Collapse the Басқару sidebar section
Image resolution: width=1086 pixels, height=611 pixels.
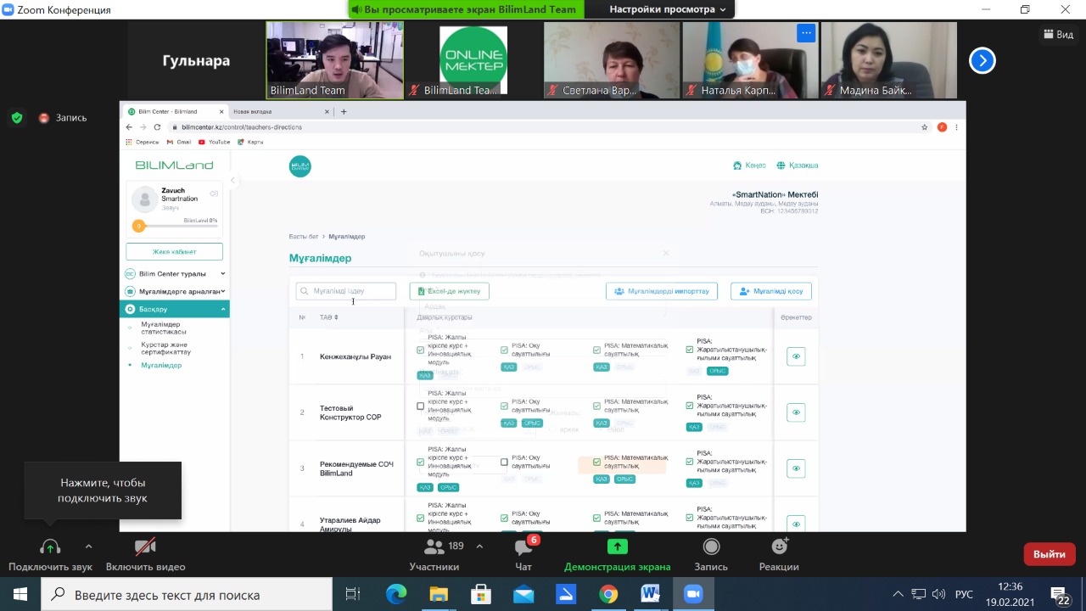coord(175,309)
